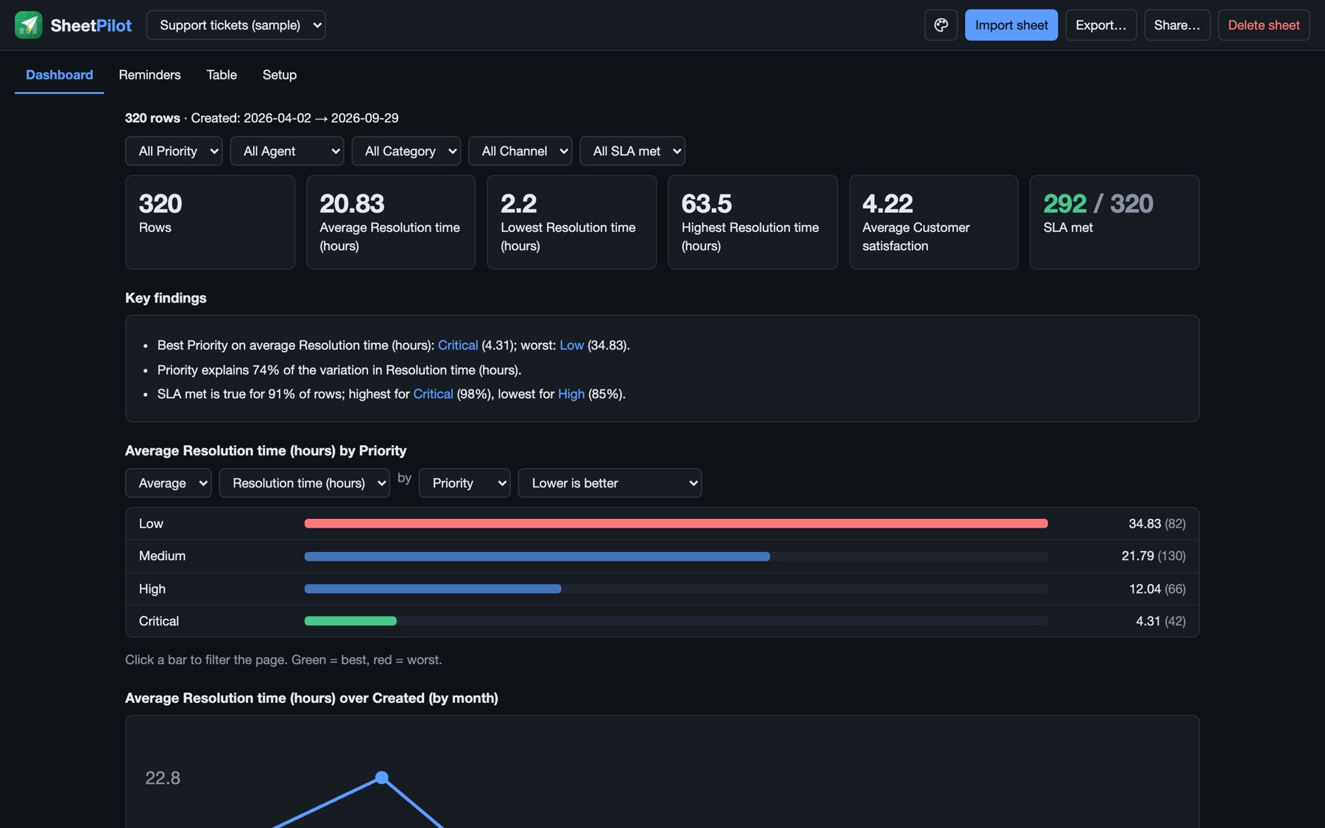1325x828 pixels.
Task: Click the blue Medium priority bar
Action: coord(537,556)
